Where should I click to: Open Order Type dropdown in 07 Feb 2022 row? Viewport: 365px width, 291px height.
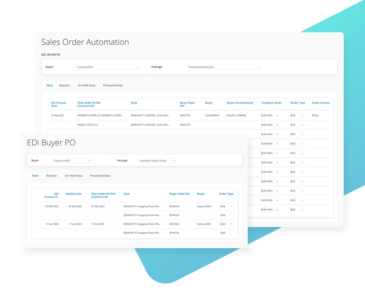(226, 206)
